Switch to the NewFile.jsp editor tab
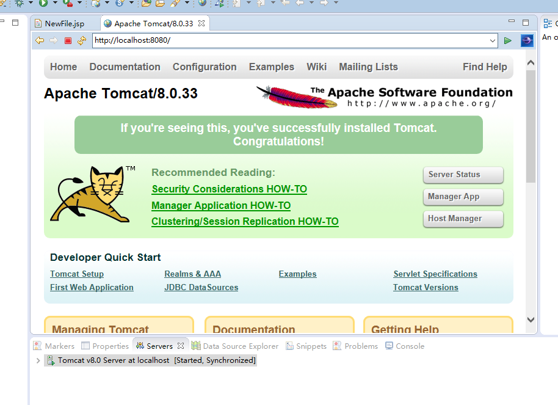This screenshot has height=405, width=558. click(65, 23)
